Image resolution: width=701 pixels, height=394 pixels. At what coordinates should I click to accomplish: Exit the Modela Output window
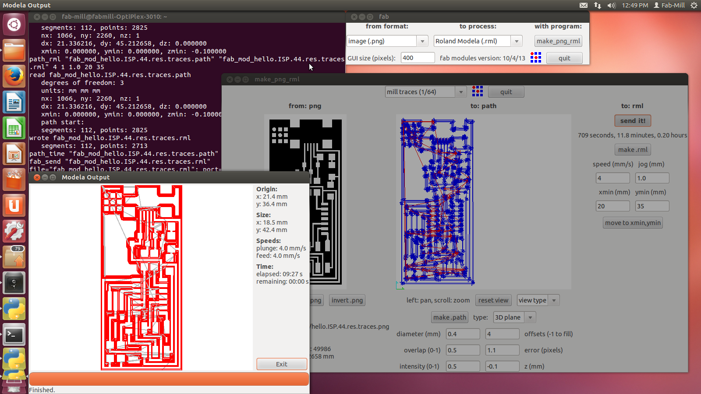pos(282,364)
